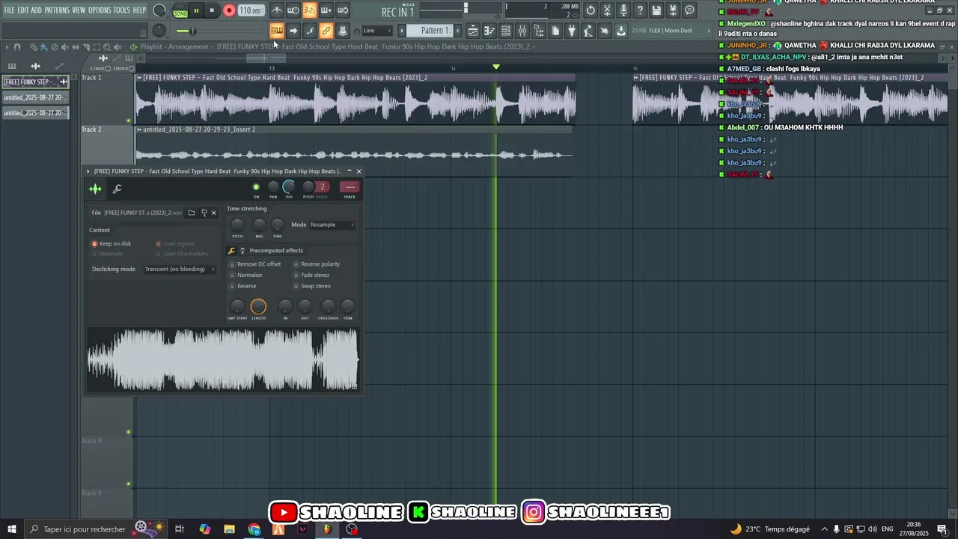
Task: Enable Remove DC offset option
Action: 254,264
